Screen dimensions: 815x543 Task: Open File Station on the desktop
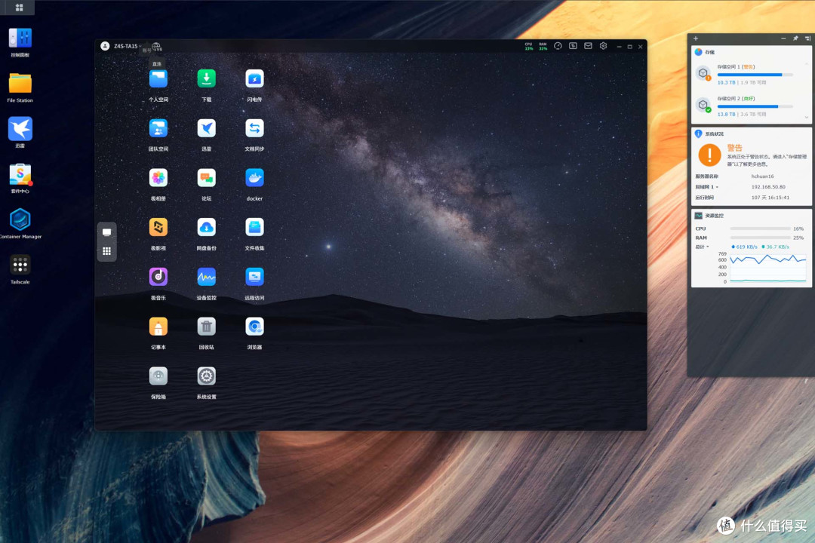pyautogui.click(x=20, y=83)
